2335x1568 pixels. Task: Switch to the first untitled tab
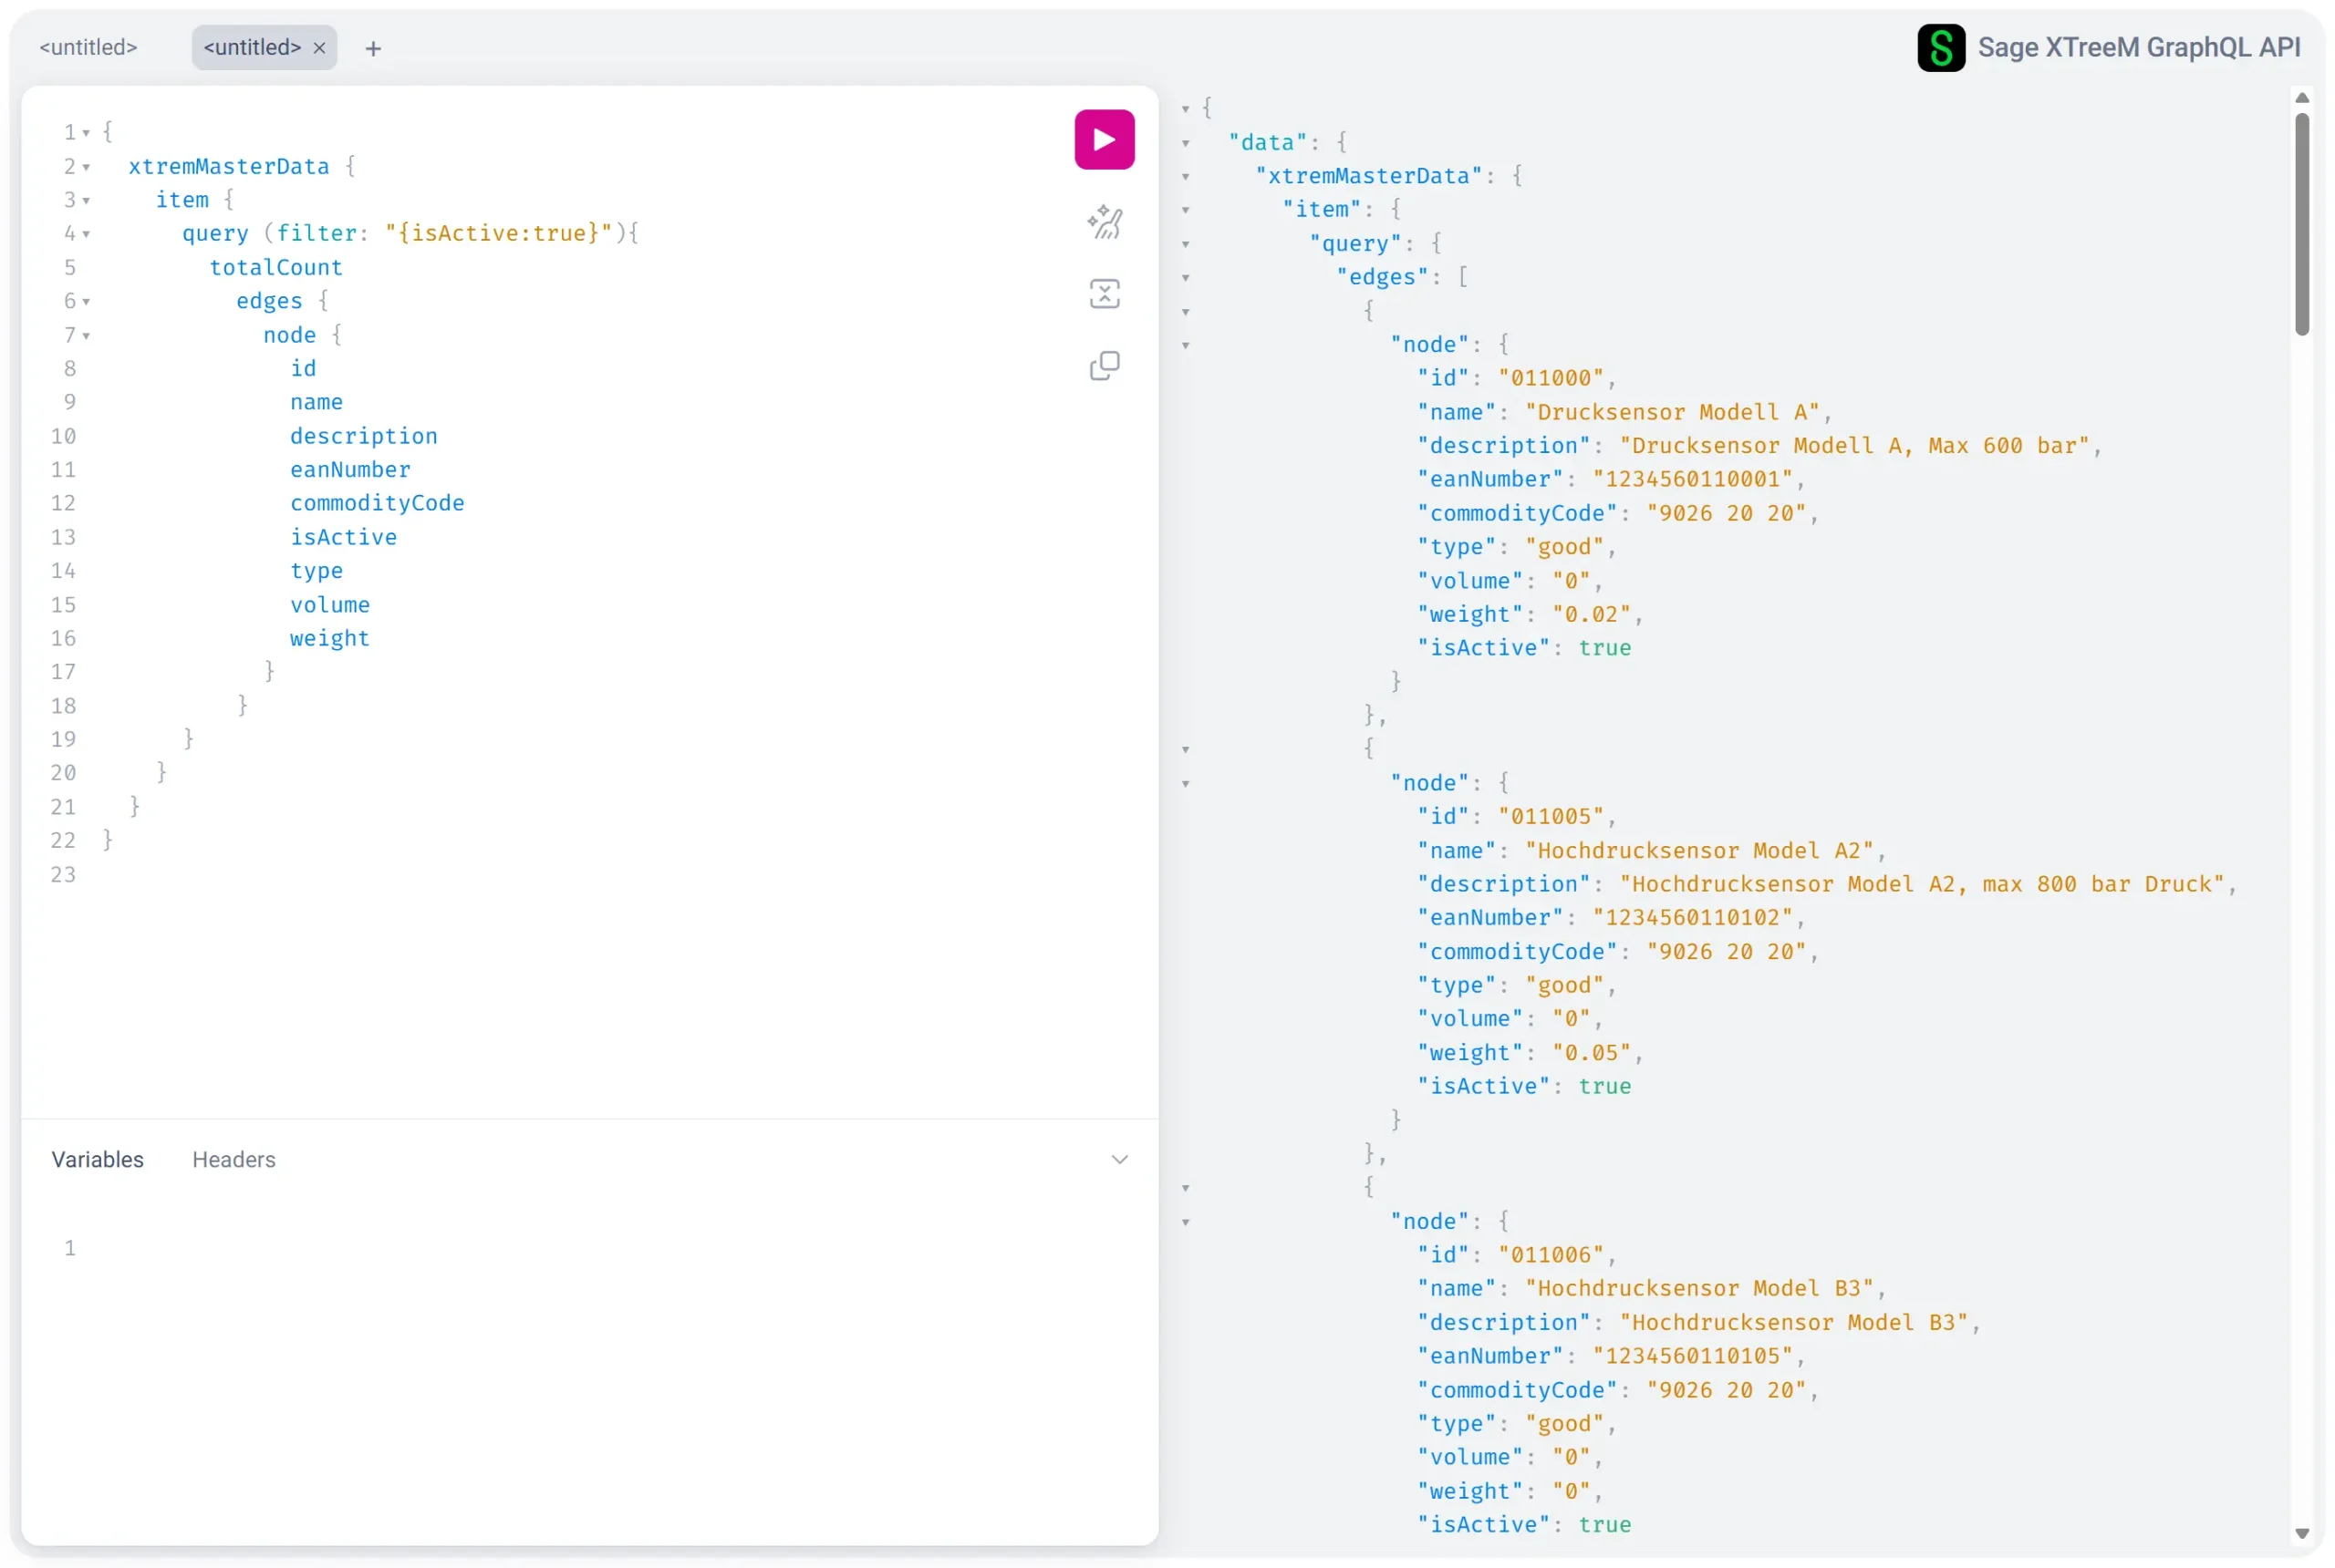[x=89, y=47]
